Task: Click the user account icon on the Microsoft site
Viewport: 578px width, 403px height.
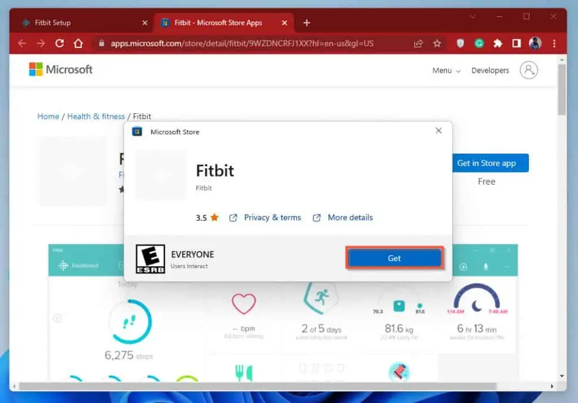Action: (x=528, y=70)
